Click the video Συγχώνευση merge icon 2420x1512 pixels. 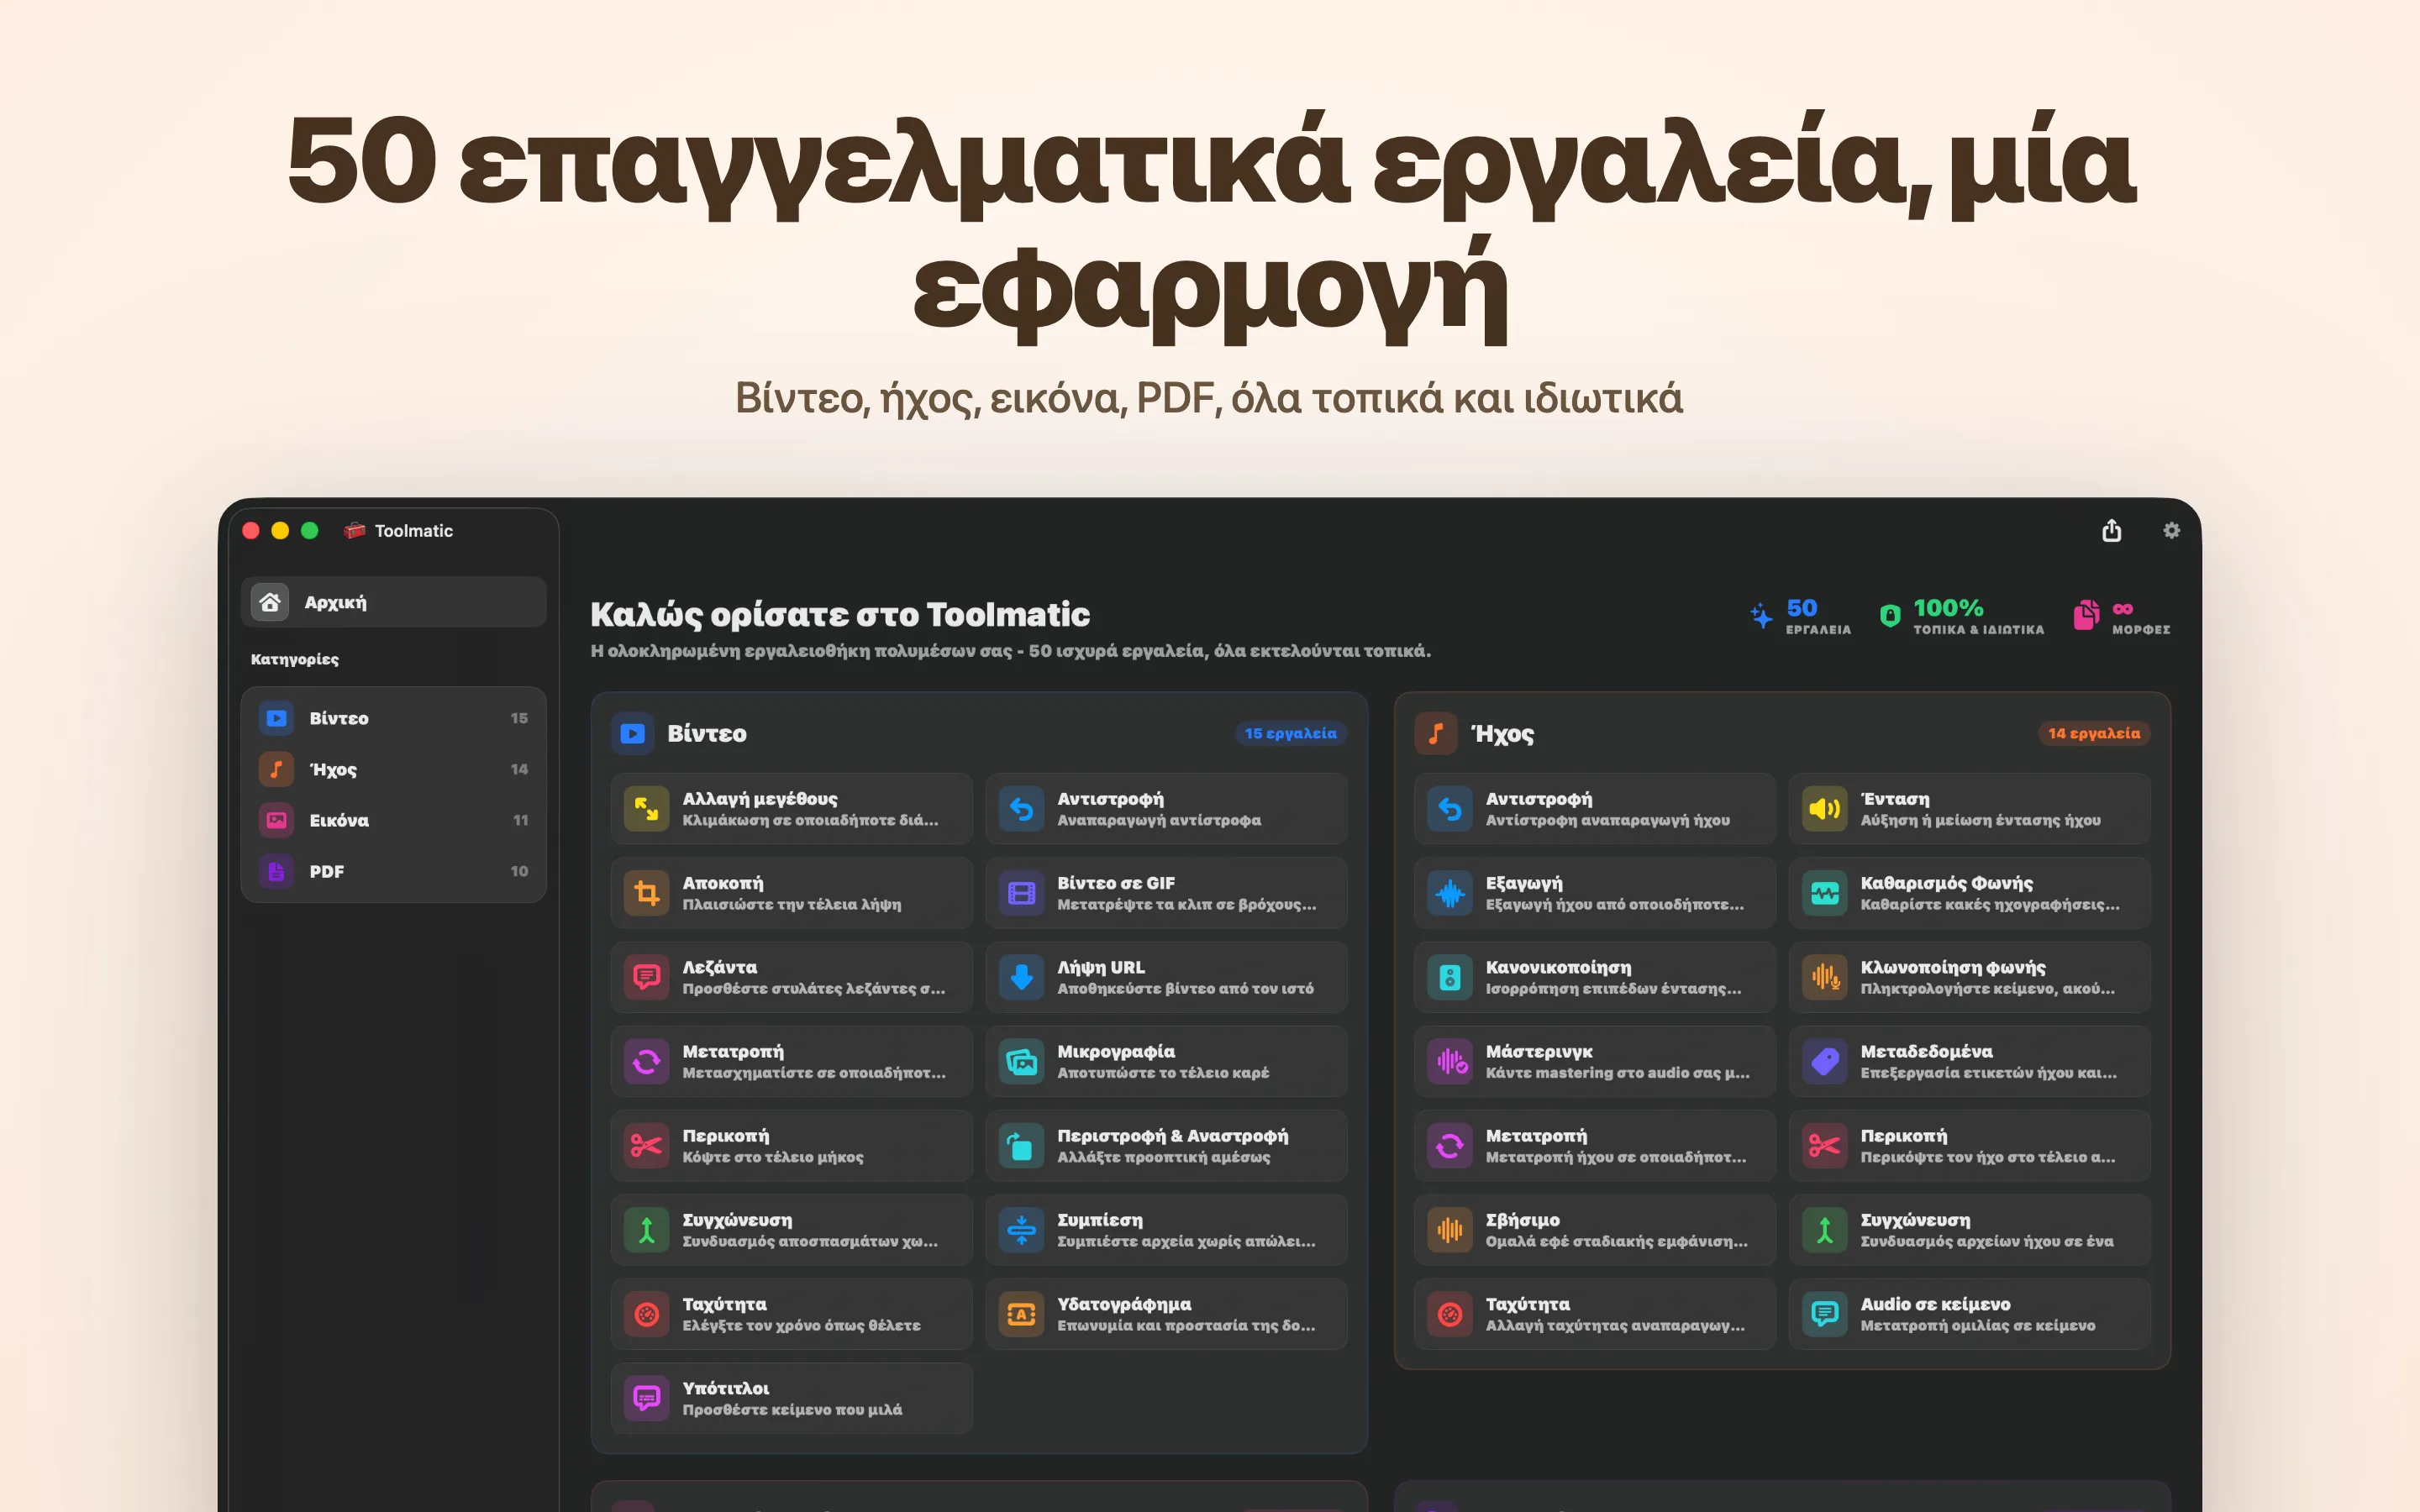(x=647, y=1230)
